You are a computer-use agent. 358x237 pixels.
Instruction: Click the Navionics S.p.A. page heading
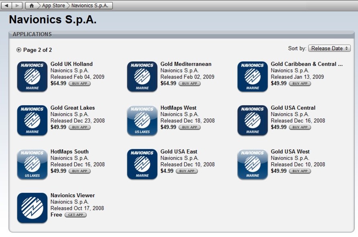53,20
